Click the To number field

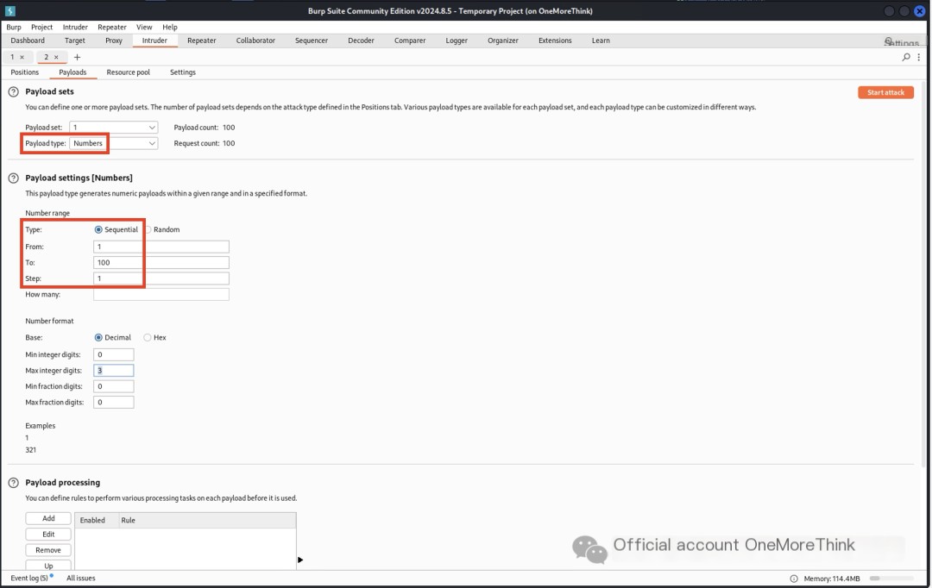(x=161, y=262)
